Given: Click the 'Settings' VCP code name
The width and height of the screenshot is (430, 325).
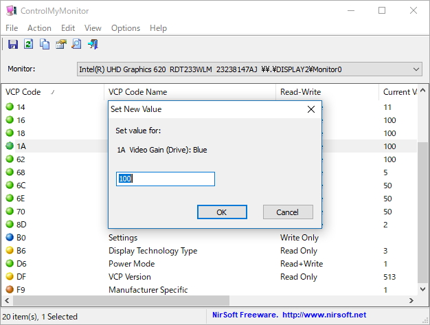Looking at the screenshot, I should point(123,238).
